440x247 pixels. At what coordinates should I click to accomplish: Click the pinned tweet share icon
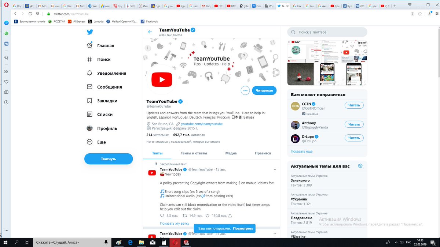click(230, 216)
